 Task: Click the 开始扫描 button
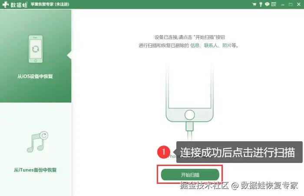pos(190,175)
